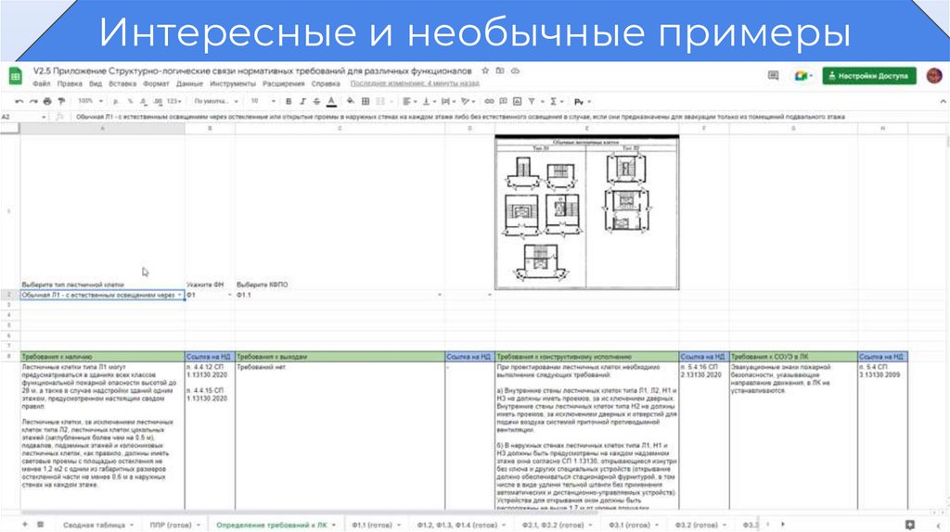Open the functions (Σ) menu
Screen dimensions: 950x532
coord(557,102)
